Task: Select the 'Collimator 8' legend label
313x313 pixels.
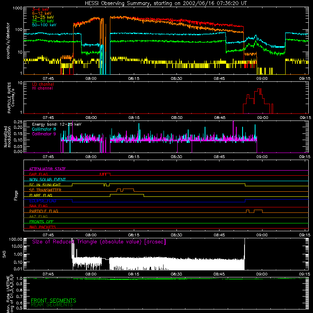Action: coord(44,129)
